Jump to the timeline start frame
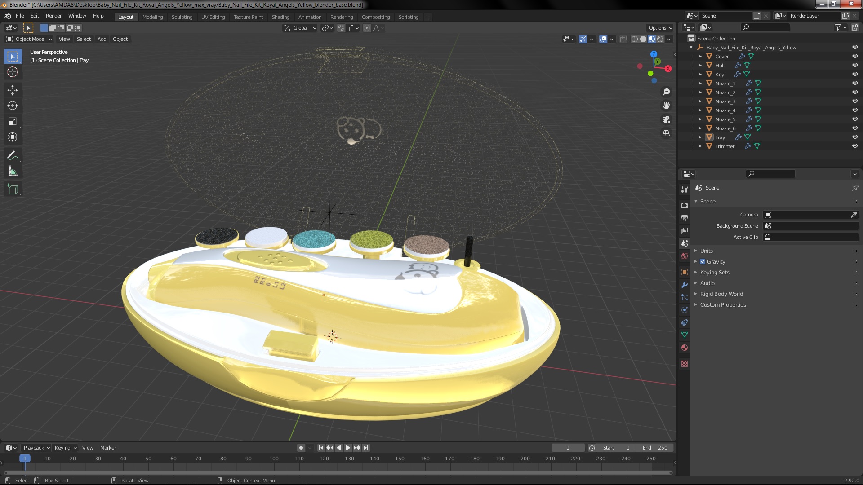Image resolution: width=863 pixels, height=485 pixels. click(x=321, y=448)
